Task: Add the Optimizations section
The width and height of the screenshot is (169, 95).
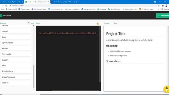Action: [x=16, y=43]
